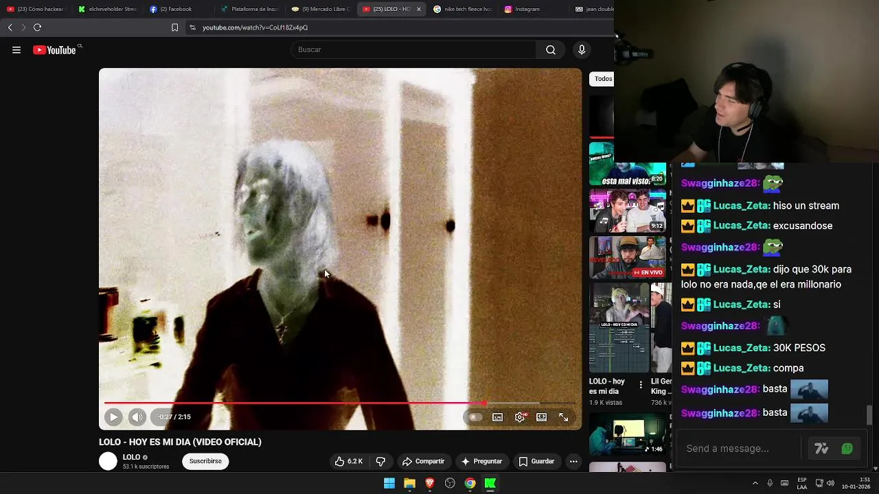This screenshot has height=494, width=879.
Task: Click the Buscar search field
Action: [413, 49]
